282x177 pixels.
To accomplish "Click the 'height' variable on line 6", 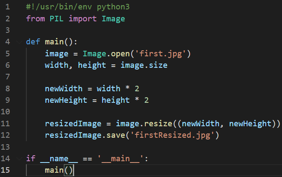I will coord(92,65).
